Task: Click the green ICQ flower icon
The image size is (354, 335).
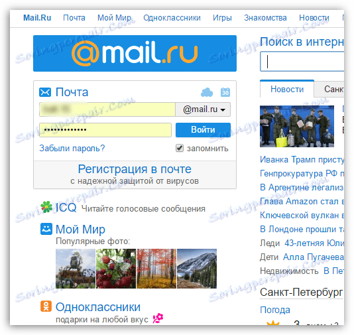Action: click(46, 207)
